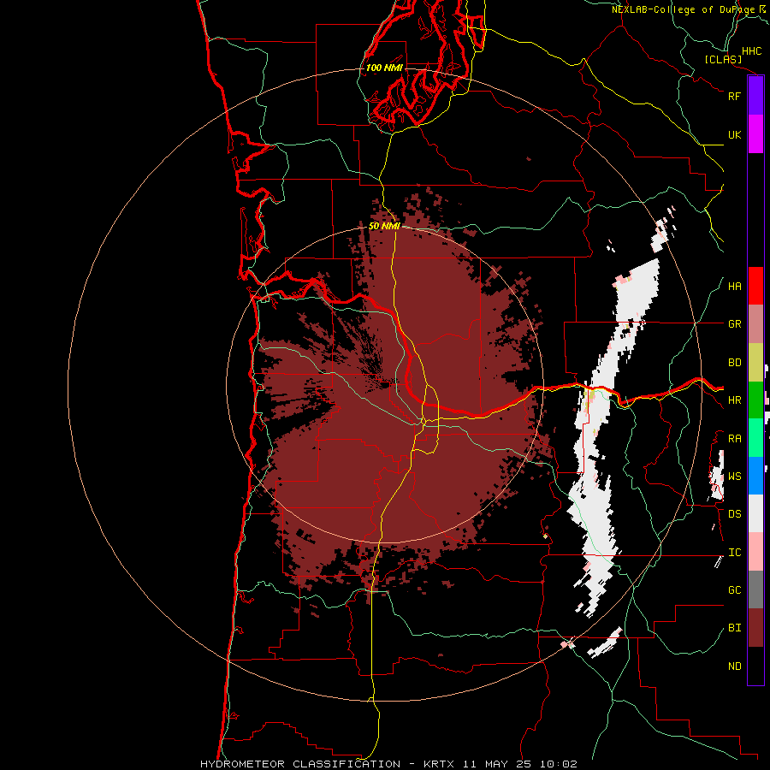The height and width of the screenshot is (770, 770).
Task: Click the DS legend label
Action: 734,514
